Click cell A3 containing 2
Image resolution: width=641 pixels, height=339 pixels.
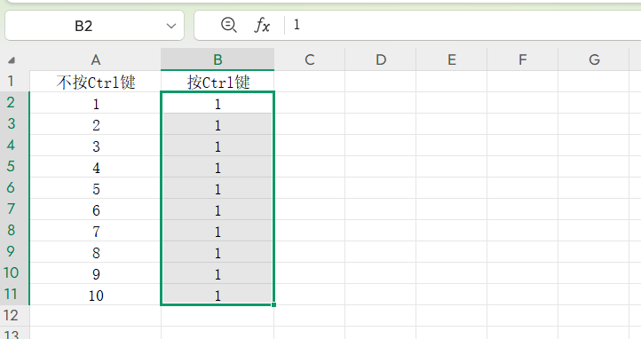point(95,123)
